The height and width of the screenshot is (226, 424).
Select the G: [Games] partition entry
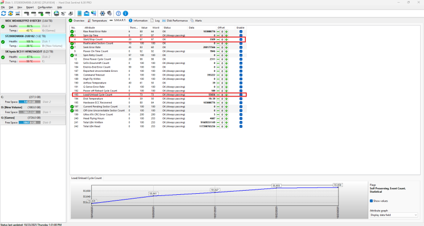coord(33,120)
